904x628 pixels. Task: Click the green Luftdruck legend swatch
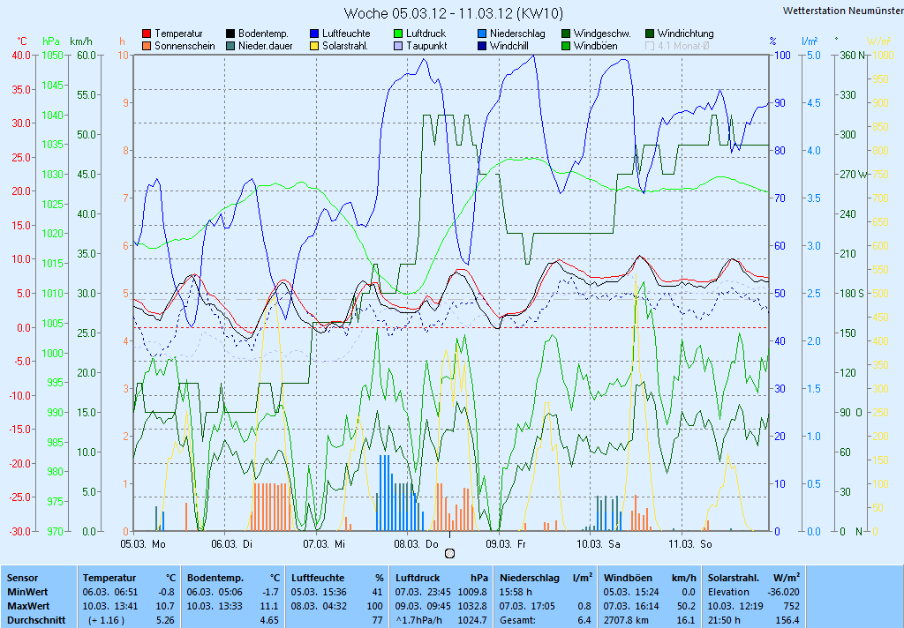[x=398, y=34]
